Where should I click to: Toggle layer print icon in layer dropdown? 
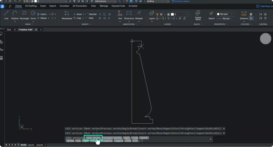pos(168,14)
